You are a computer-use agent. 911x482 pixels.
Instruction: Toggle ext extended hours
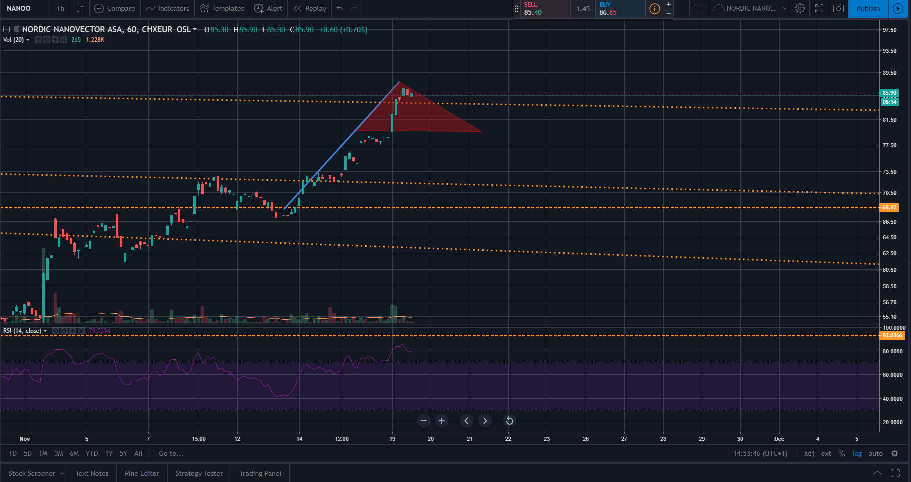826,453
